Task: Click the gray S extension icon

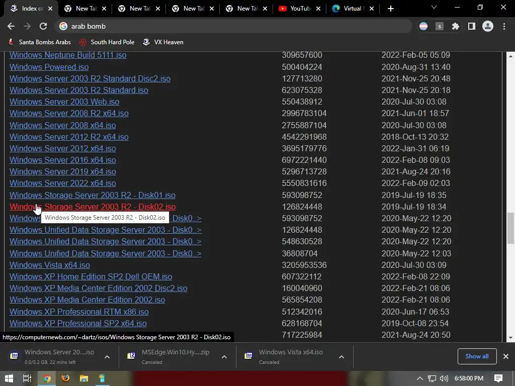Action: click(x=440, y=26)
